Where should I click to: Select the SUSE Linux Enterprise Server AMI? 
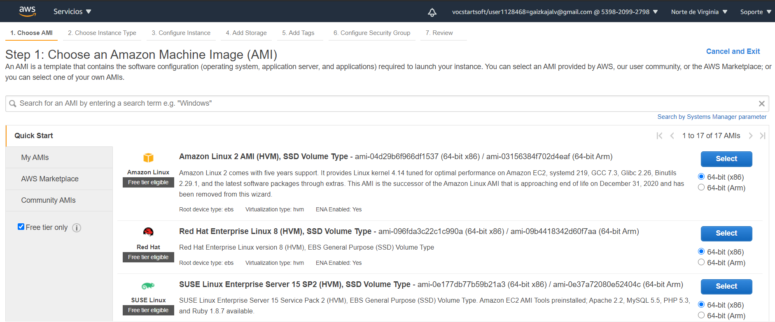726,286
